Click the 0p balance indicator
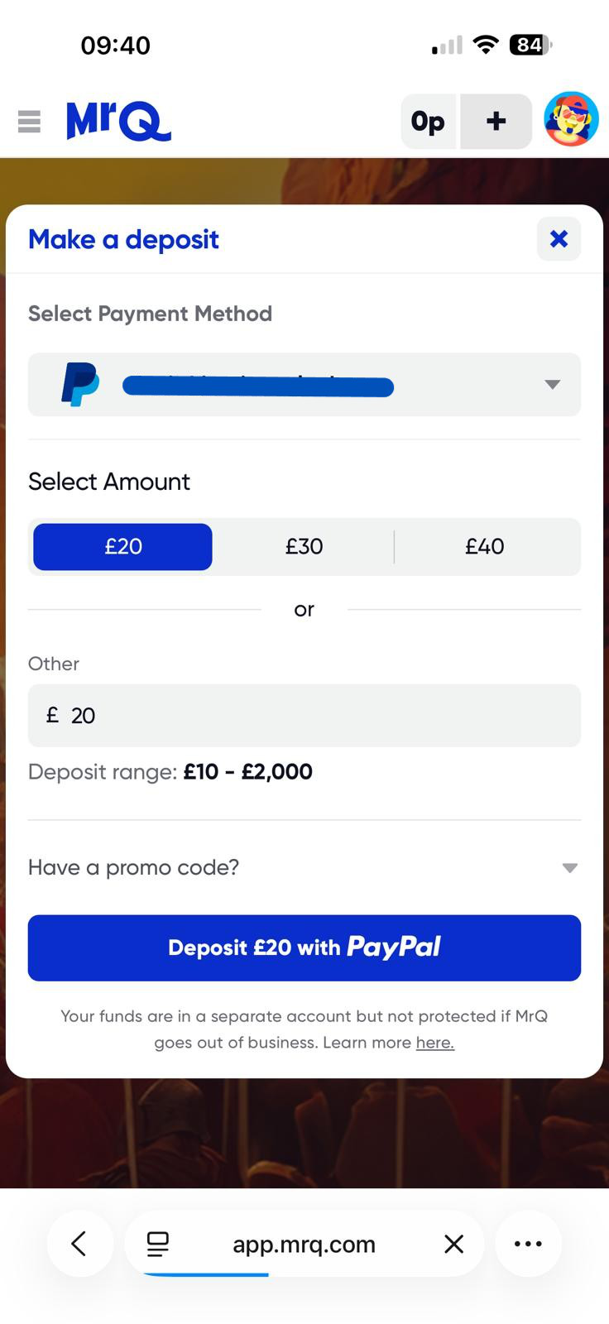Screen dimensions: 609x1324 427,121
